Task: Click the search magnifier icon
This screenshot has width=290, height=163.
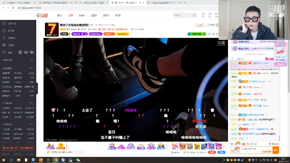Action: [x=194, y=15]
